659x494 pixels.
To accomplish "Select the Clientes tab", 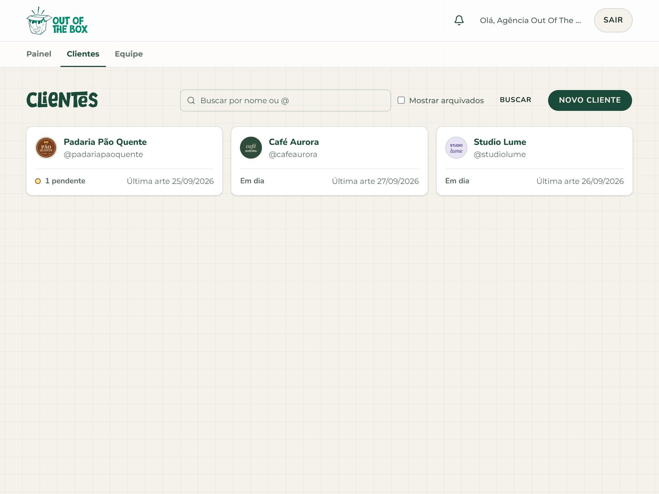I will (83, 54).
